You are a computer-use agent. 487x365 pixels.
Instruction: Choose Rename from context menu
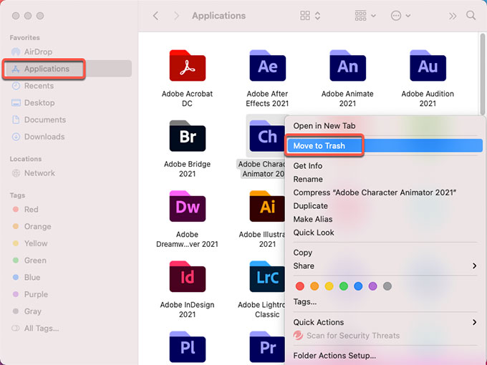coord(385,179)
